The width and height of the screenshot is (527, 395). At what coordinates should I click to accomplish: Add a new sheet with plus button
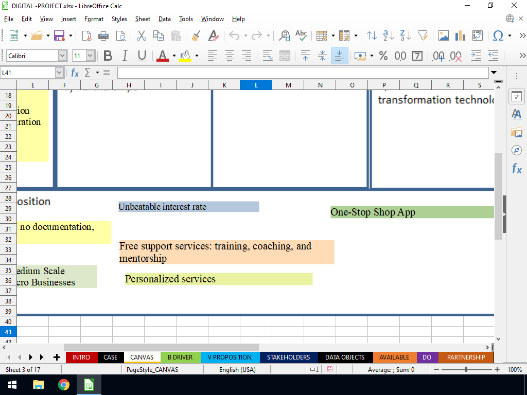(57, 357)
